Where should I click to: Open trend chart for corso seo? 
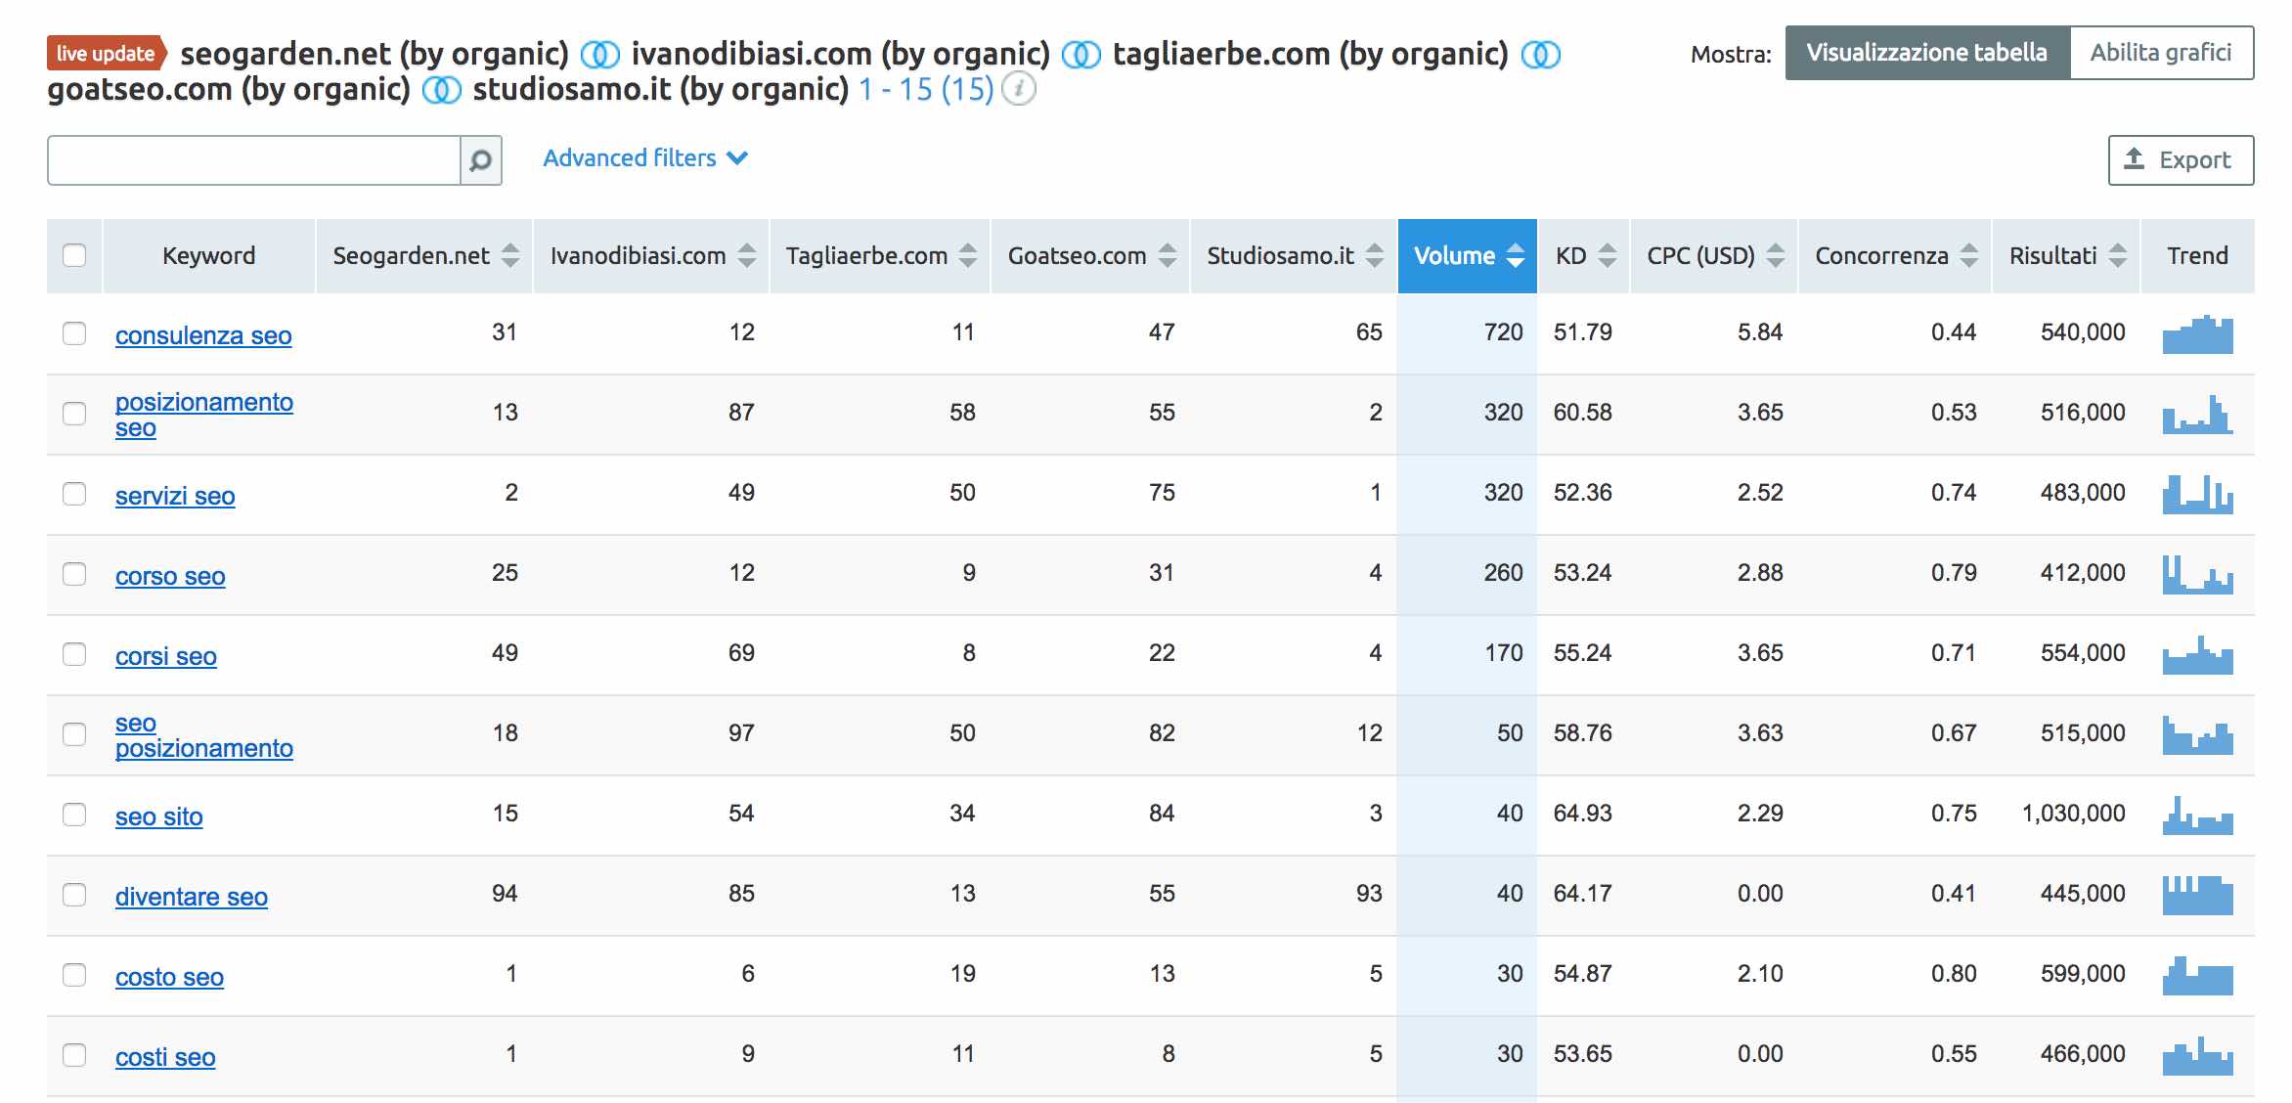coord(2197,575)
